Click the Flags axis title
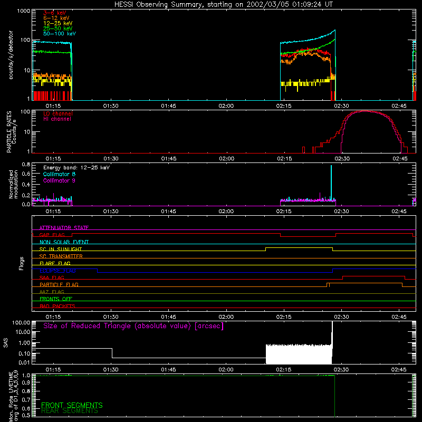Image resolution: width=422 pixels, height=422 pixels. pos(22,263)
